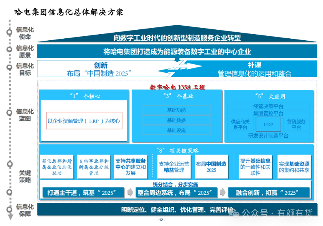The height and width of the screenshot is (226, 323).
Task: Select the 基础功能 box
Action: [176, 110]
